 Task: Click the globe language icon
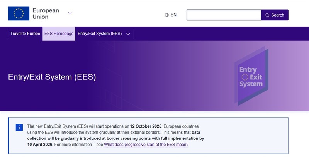coord(167,15)
